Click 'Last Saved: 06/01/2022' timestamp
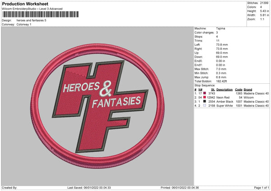271x191 pixels. click(x=89, y=187)
